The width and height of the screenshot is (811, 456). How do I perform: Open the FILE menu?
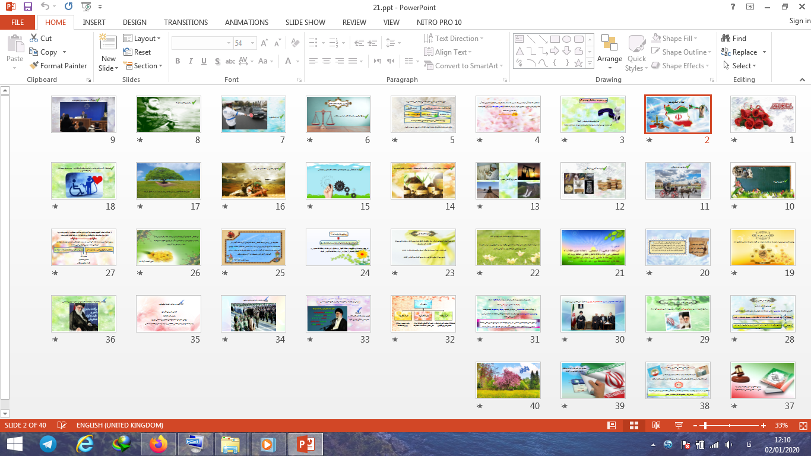tap(18, 22)
